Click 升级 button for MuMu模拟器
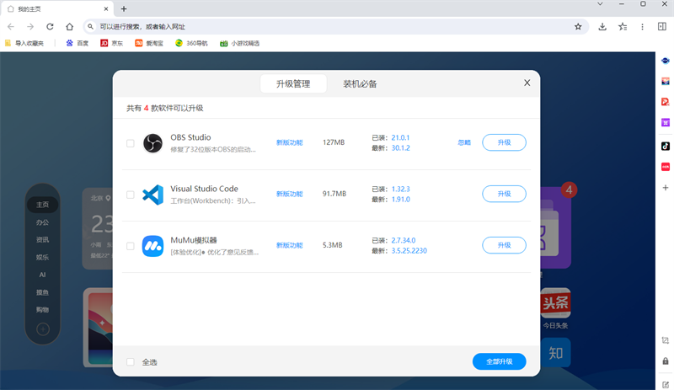Screen dimensions: 674x390 pyautogui.click(x=504, y=245)
